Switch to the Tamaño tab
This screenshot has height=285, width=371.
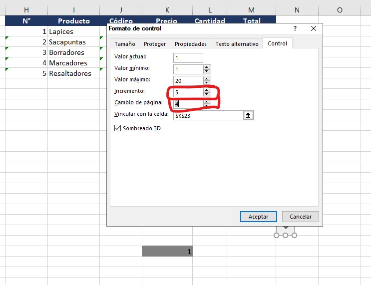pyautogui.click(x=125, y=44)
